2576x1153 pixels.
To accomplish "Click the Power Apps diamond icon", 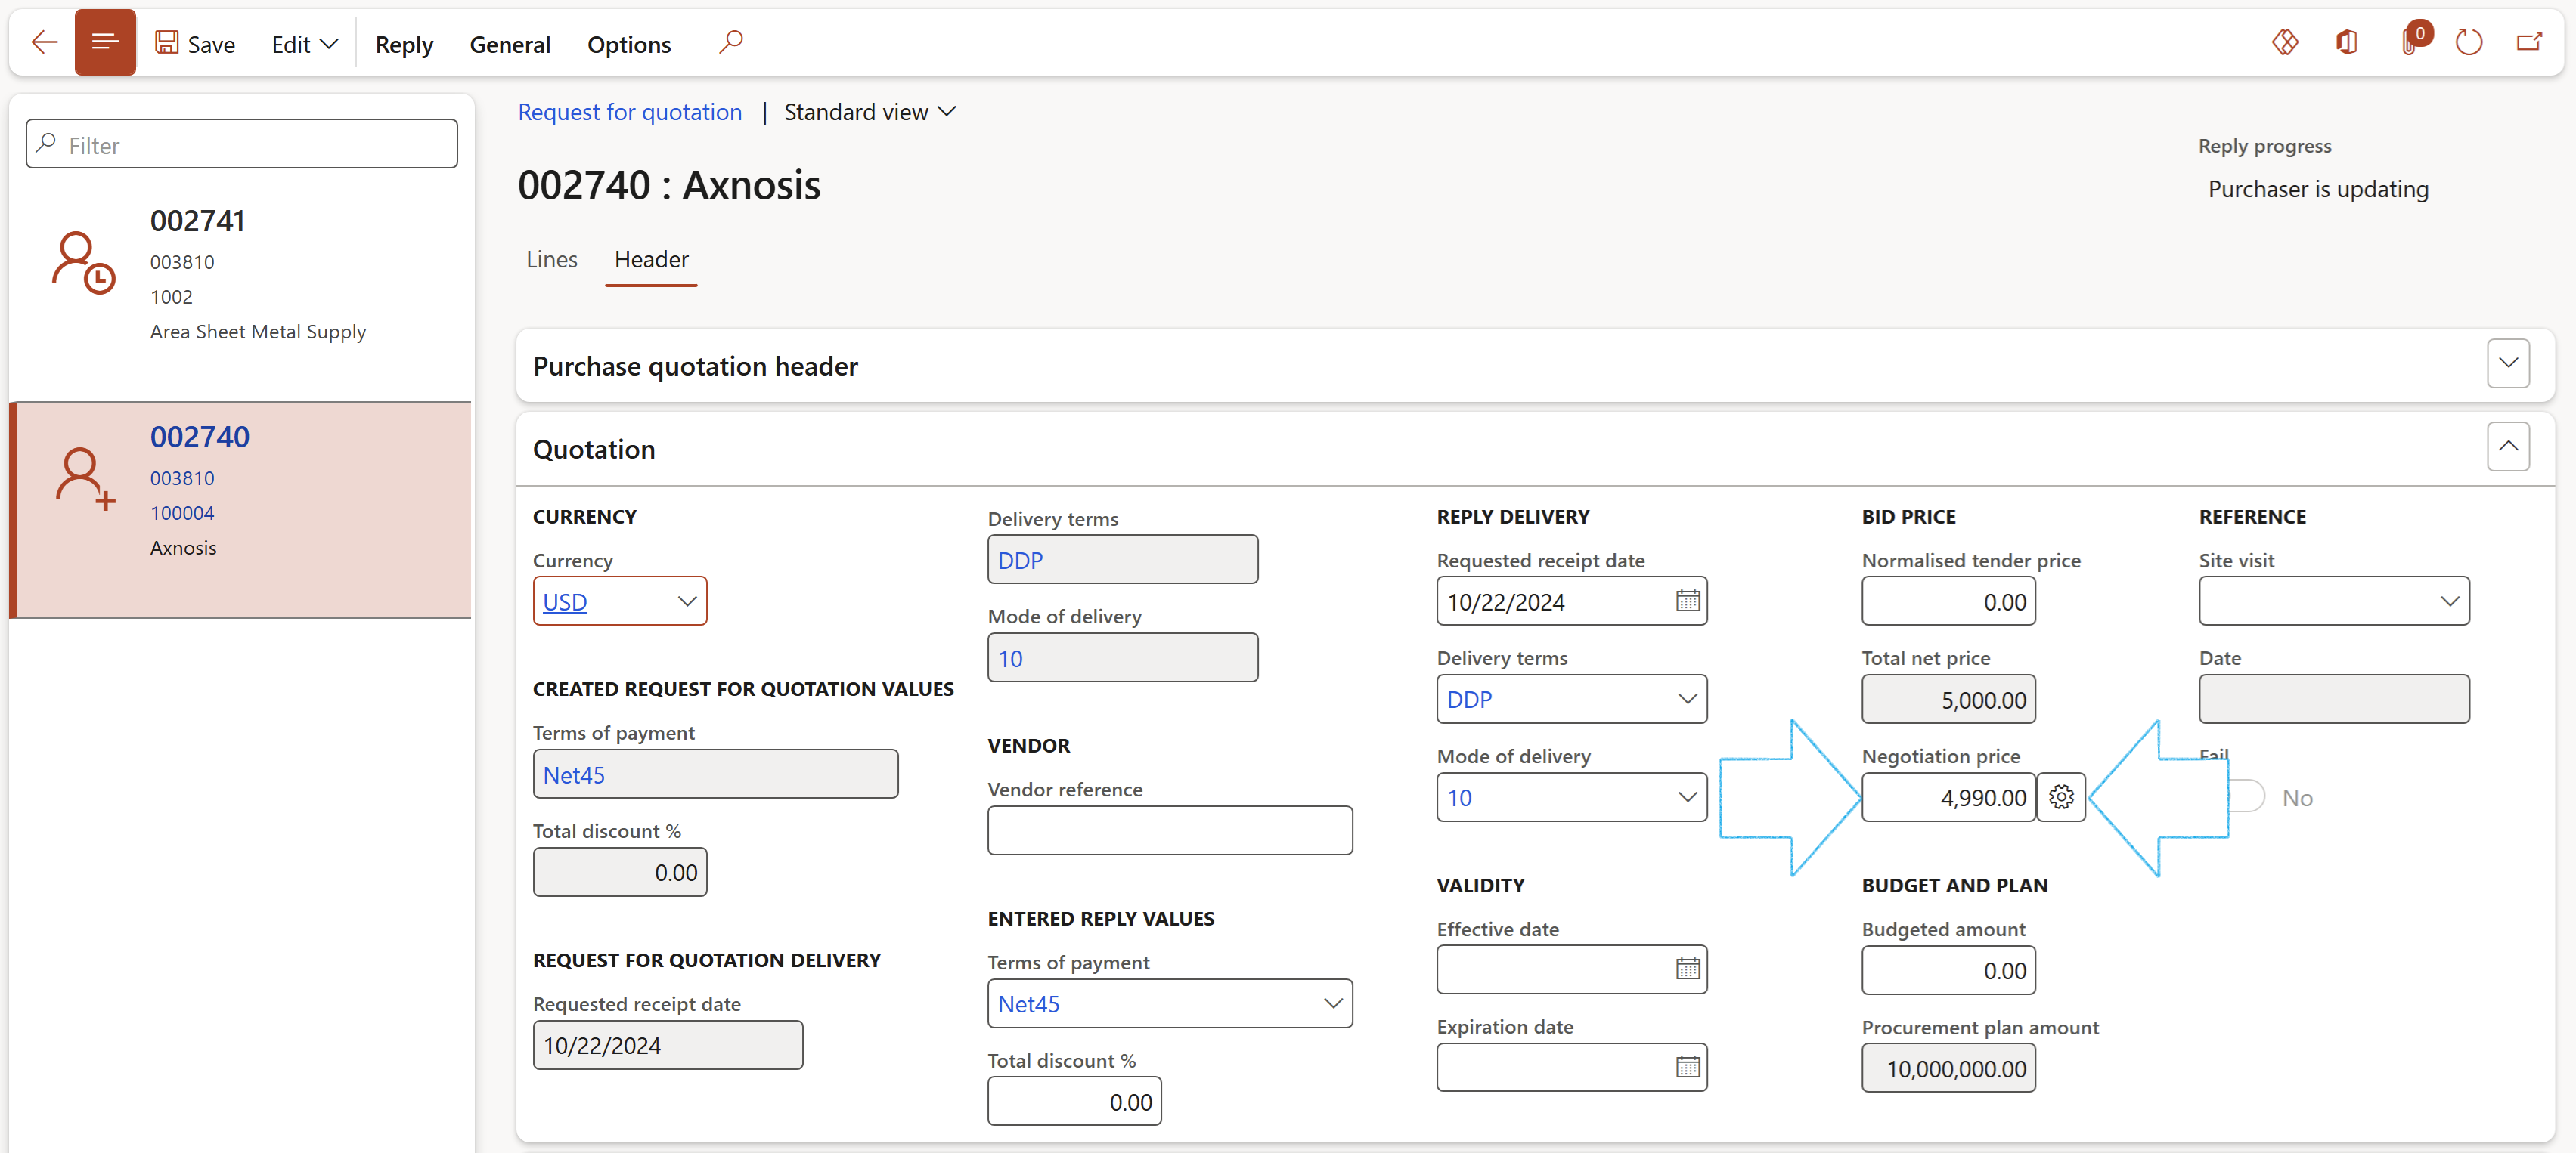I will (x=2286, y=43).
